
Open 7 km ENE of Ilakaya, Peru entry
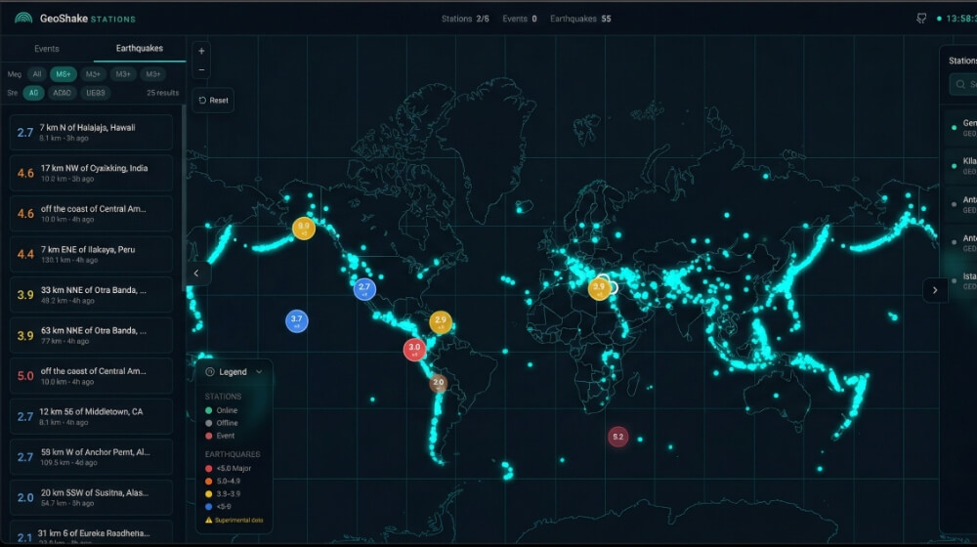coord(91,254)
